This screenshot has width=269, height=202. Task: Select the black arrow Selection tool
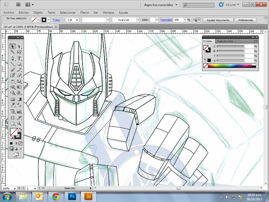[x=13, y=47]
